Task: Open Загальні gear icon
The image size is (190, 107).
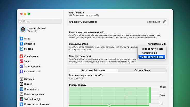Action: coord(21,79)
